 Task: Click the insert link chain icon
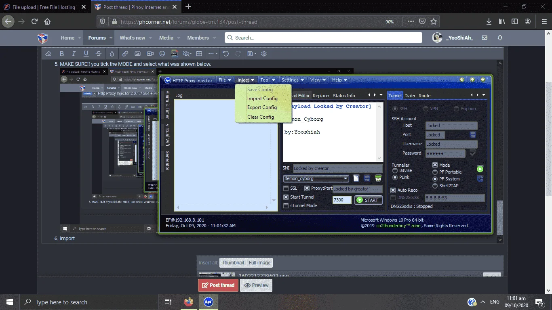tap(125, 54)
